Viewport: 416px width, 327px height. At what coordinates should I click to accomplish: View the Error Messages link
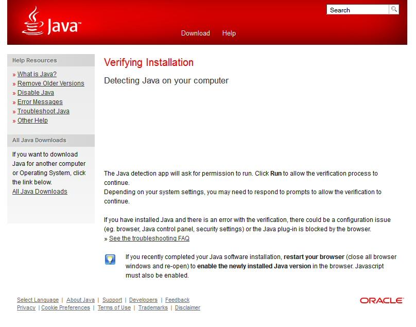[40, 102]
